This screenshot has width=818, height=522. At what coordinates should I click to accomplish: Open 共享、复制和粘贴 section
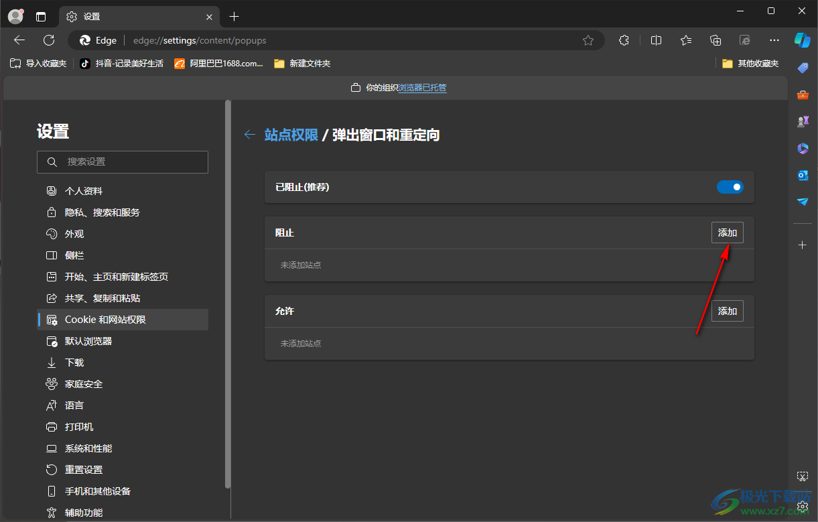(x=123, y=298)
